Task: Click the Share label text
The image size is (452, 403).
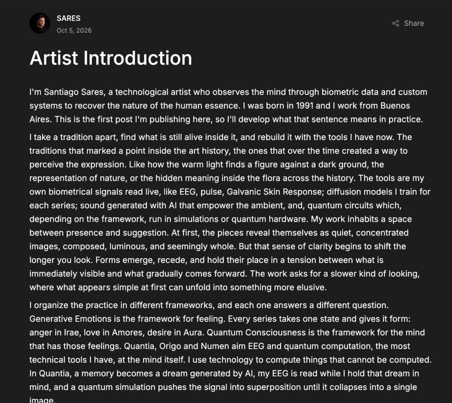Action: tap(414, 23)
